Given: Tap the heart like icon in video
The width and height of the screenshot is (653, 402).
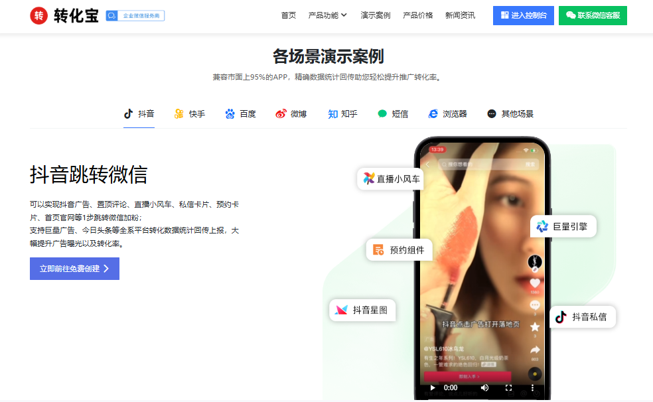Looking at the screenshot, I should click(535, 283).
